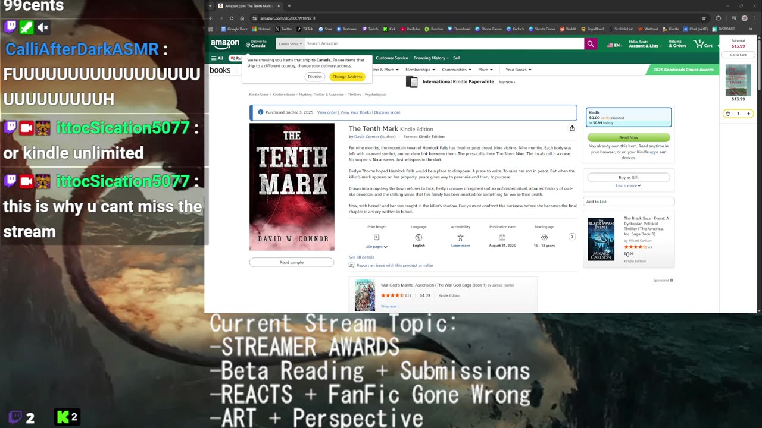
Task: Expand the Memberships dropdown
Action: click(x=420, y=70)
